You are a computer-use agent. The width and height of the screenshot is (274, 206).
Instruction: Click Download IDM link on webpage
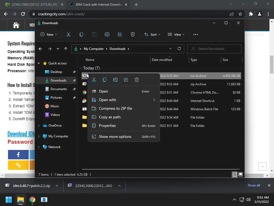click(21, 134)
